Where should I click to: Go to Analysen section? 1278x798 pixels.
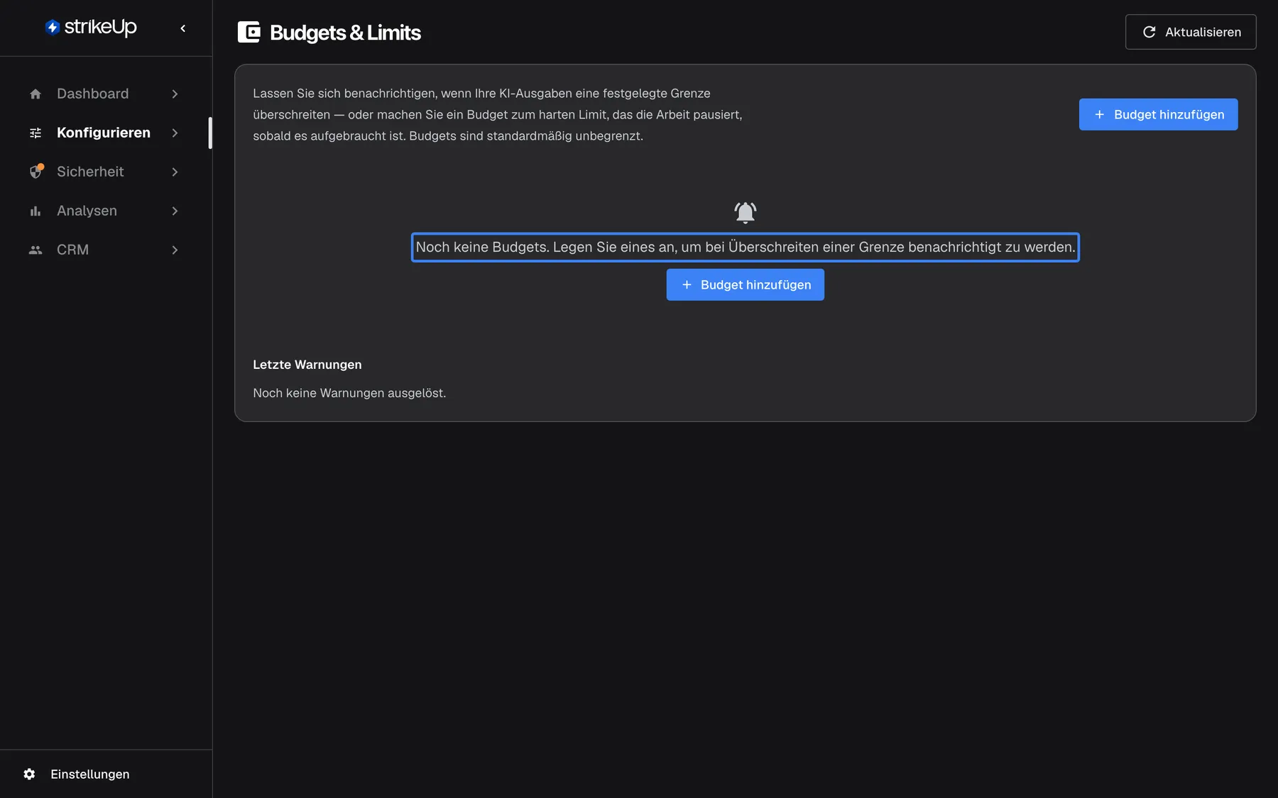point(104,211)
